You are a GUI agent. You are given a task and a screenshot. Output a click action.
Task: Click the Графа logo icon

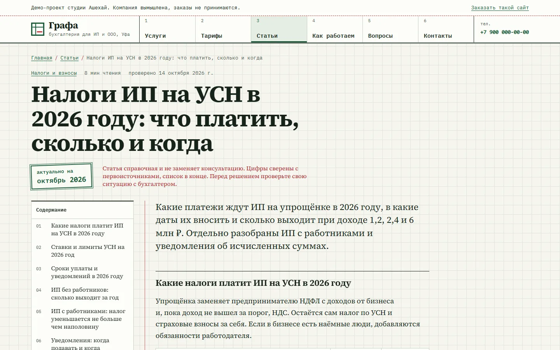coord(38,29)
